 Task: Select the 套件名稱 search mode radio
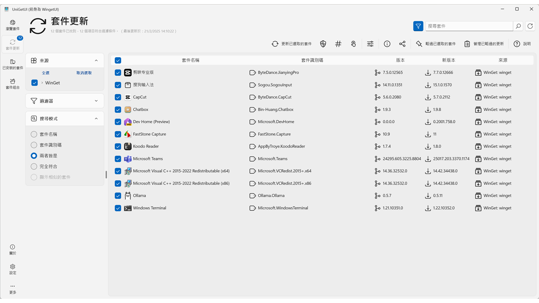pyautogui.click(x=34, y=134)
